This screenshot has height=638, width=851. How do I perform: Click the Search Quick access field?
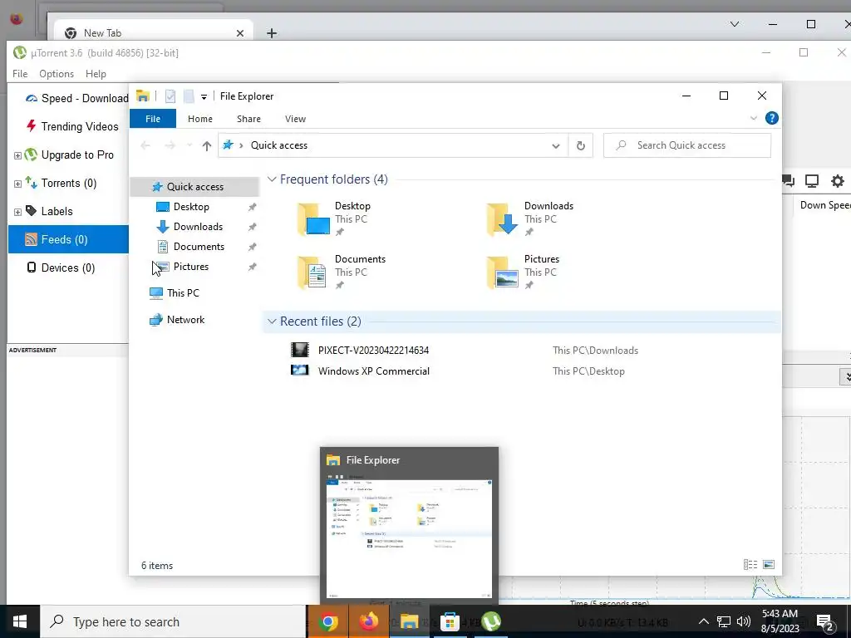[x=687, y=145]
